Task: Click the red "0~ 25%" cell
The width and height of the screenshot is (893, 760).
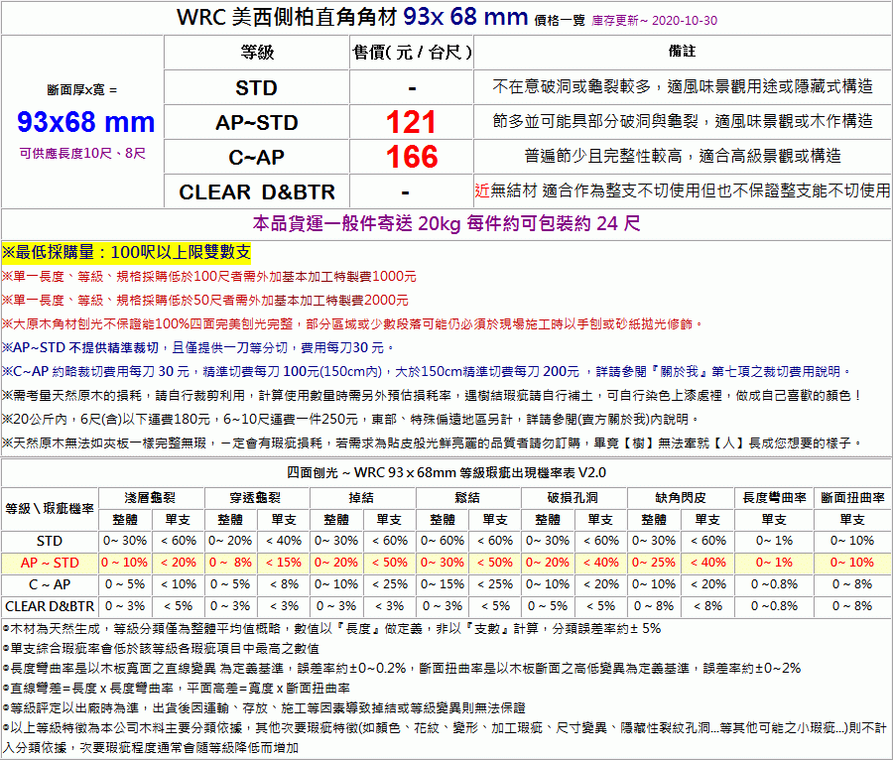Action: [654, 563]
